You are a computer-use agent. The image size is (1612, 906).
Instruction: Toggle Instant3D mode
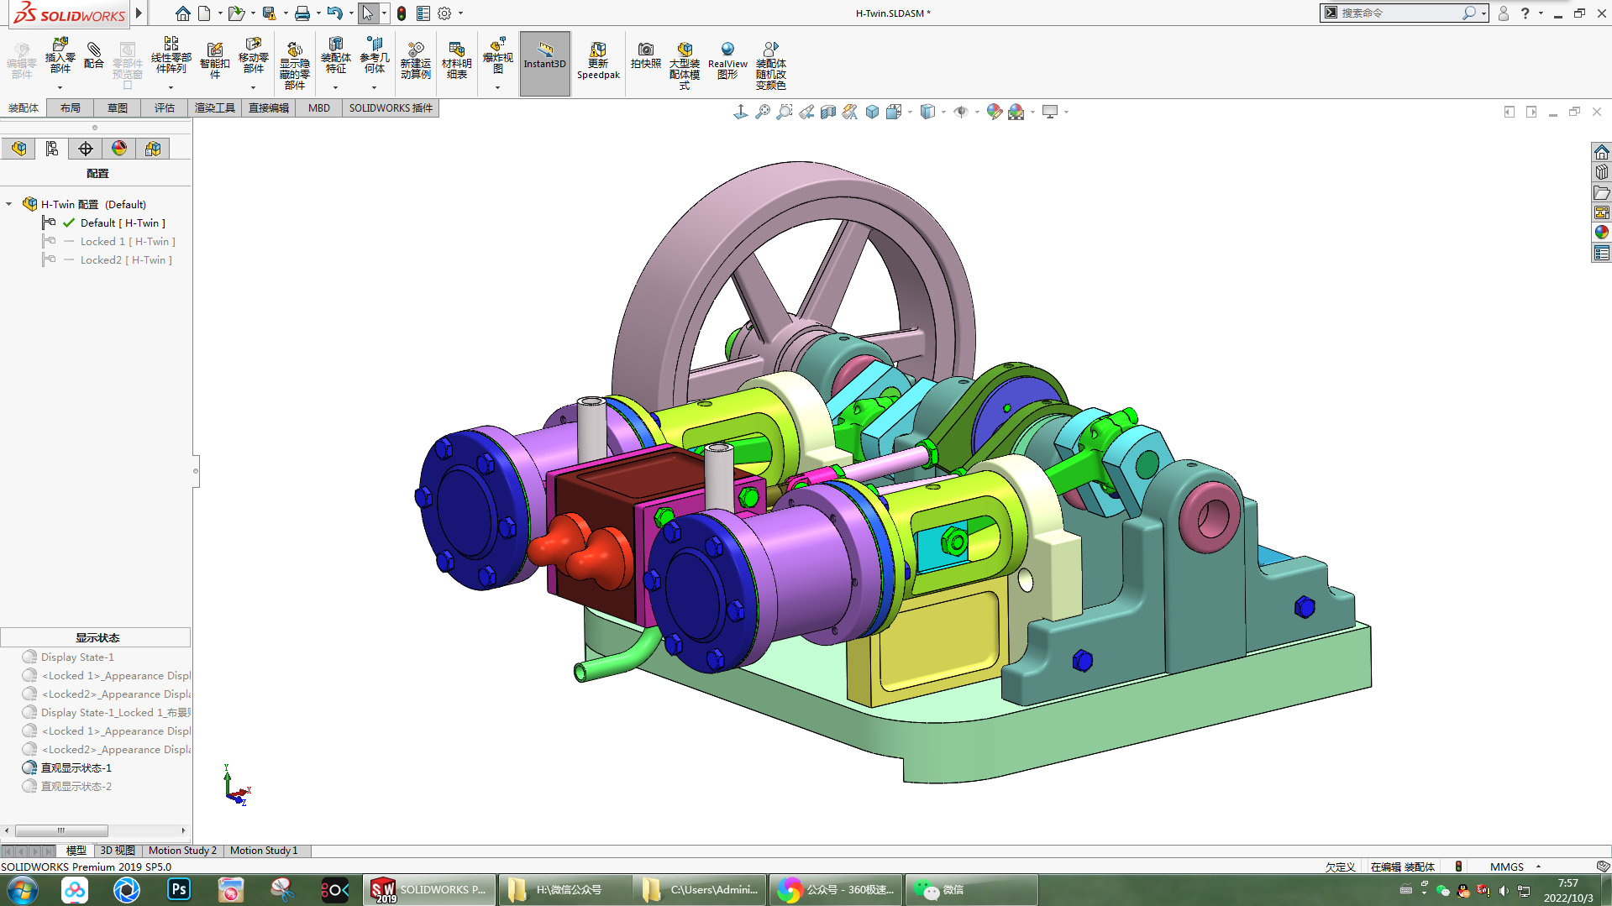545,64
